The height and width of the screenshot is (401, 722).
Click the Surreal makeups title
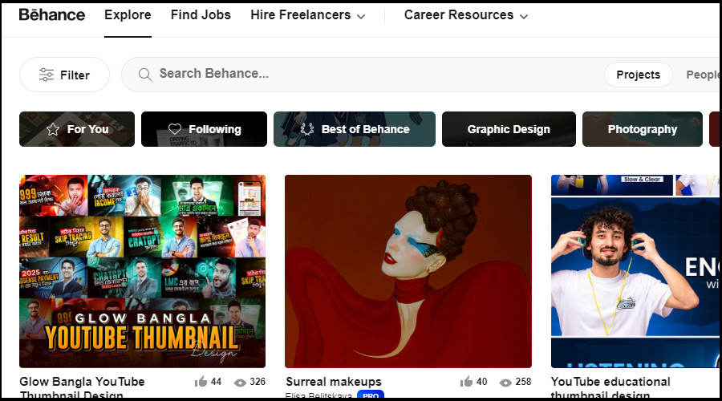click(334, 382)
